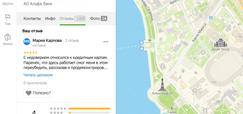Open Друзья in the sidebar
Screen dimensions: 243x114
tap(8, 3)
